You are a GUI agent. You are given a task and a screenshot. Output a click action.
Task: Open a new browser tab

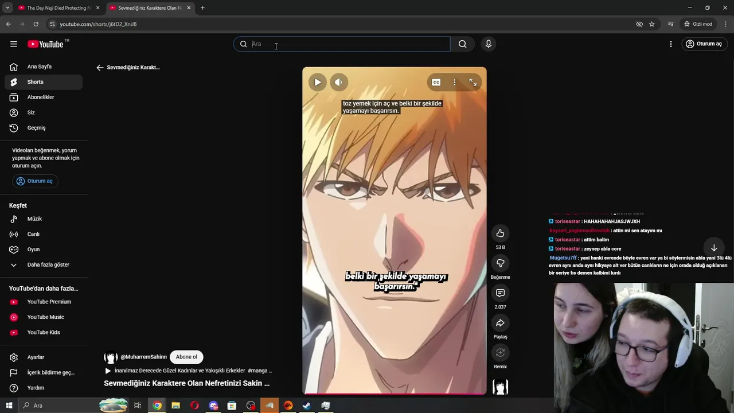(202, 8)
